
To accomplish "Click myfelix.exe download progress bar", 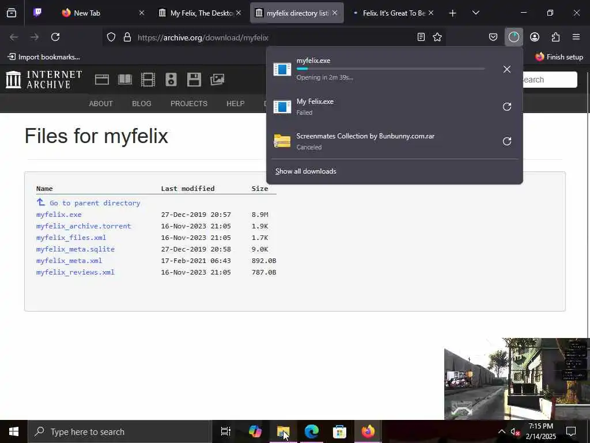I will (391, 69).
